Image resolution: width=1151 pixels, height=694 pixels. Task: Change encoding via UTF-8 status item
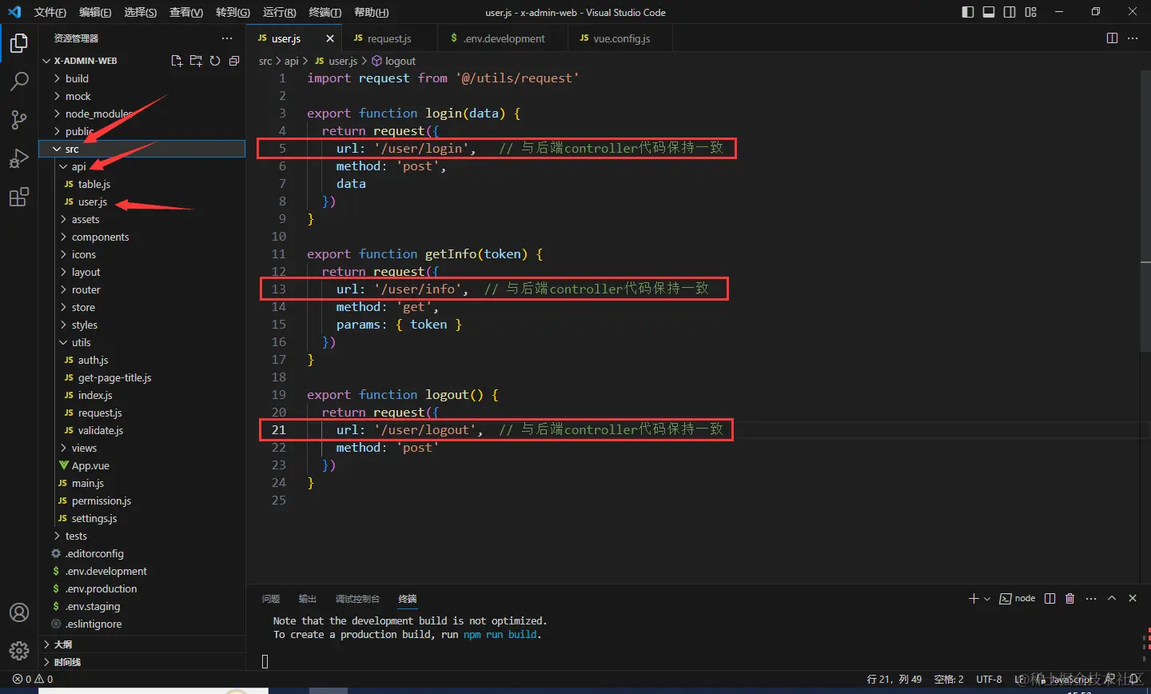tap(989, 679)
